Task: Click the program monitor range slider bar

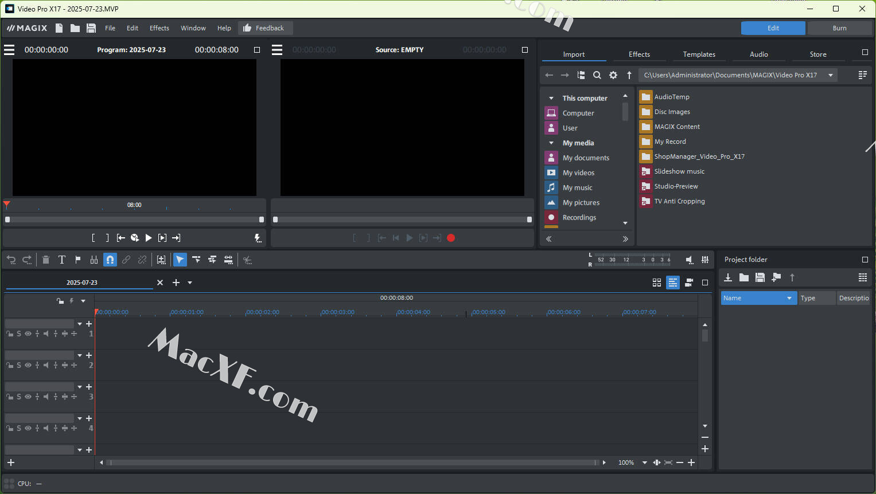Action: (134, 219)
